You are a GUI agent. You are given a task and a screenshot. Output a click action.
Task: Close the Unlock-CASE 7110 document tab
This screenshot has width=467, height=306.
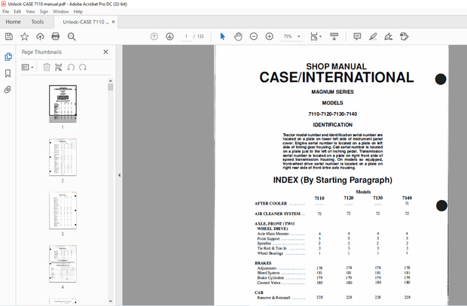pos(114,22)
